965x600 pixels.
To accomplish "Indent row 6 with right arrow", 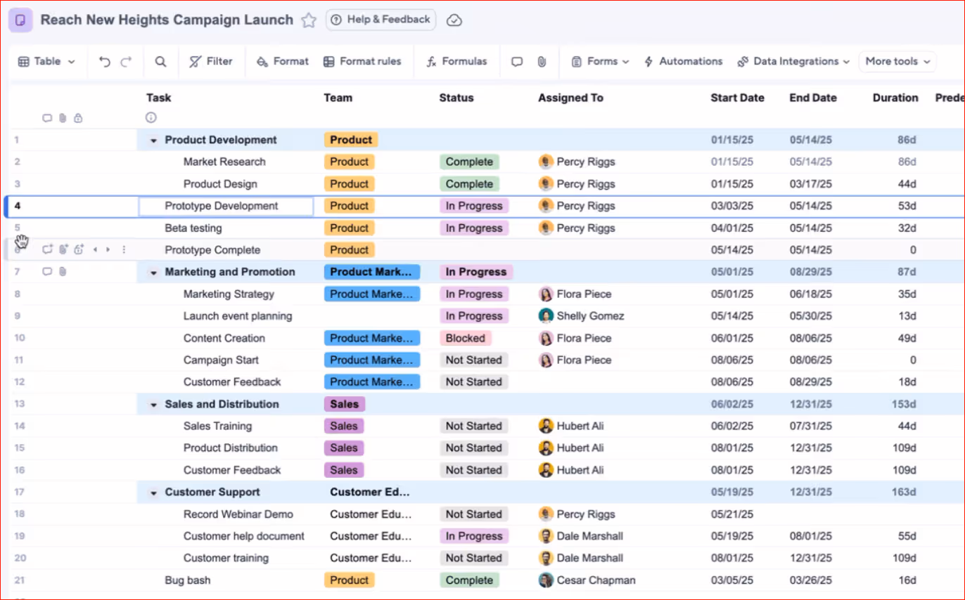I will (108, 249).
